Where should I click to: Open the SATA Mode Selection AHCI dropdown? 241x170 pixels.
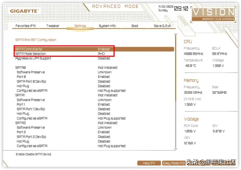pos(102,54)
